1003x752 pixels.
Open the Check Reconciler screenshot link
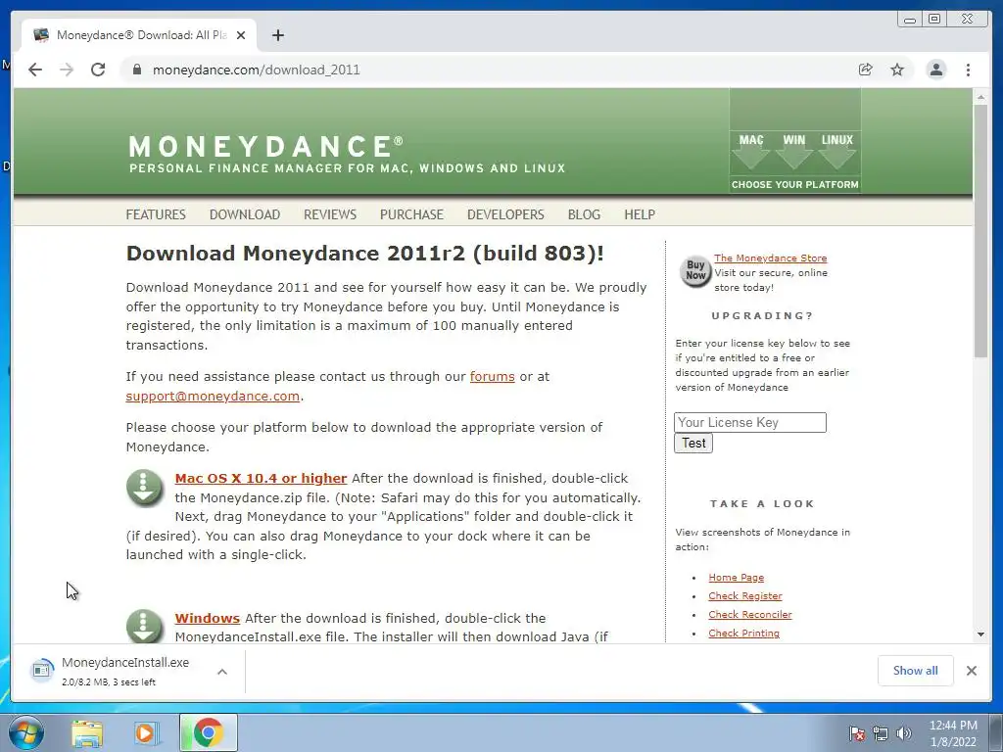point(749,615)
